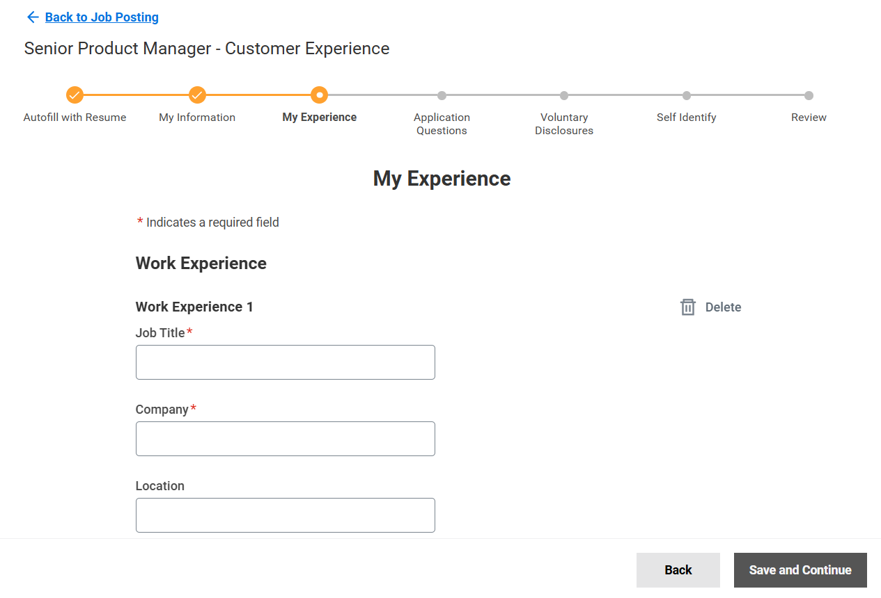881x598 pixels.
Task: Click the back arrow icon at top left
Action: [x=32, y=17]
